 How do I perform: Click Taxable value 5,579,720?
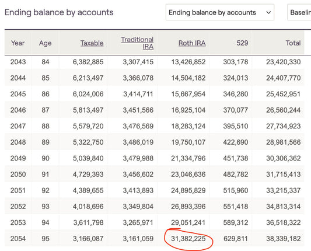(x=88, y=126)
